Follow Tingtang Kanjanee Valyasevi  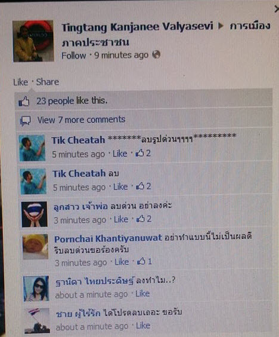point(73,56)
